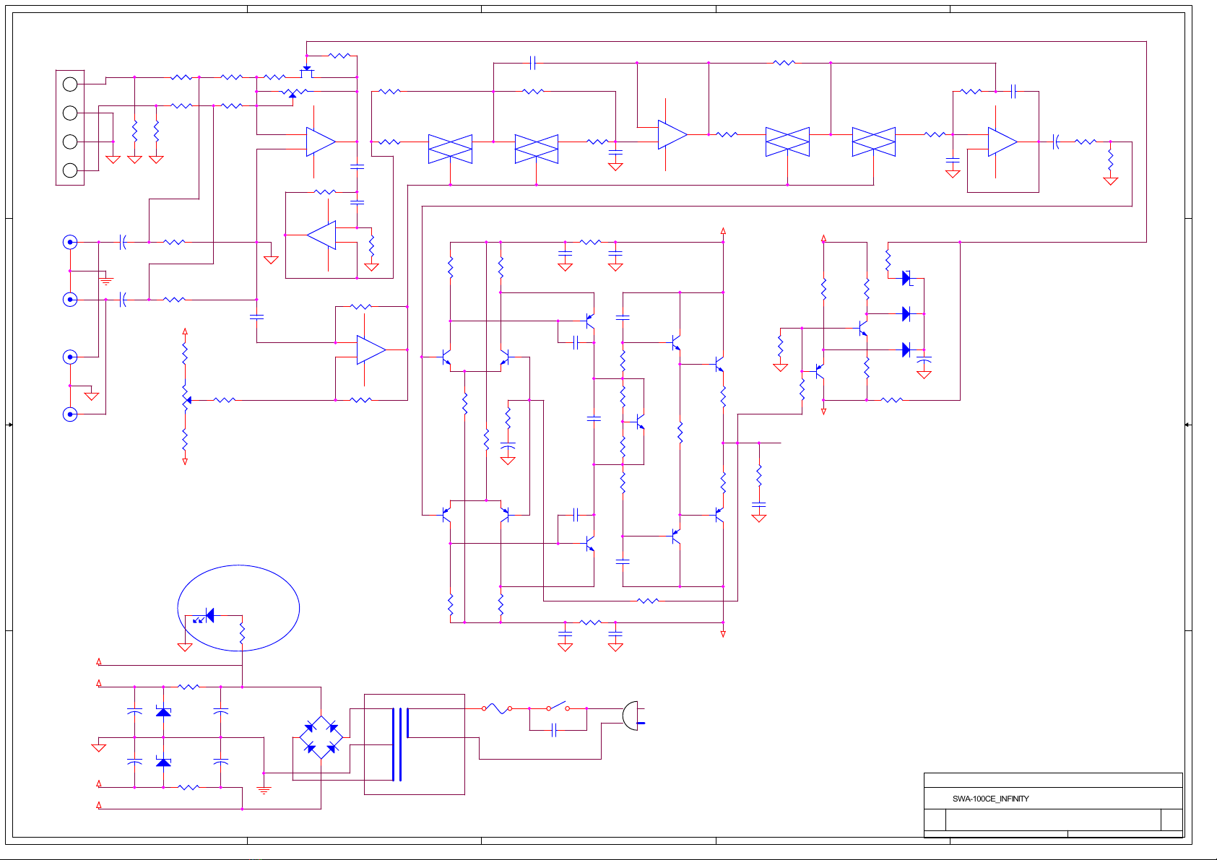Click the mains fuse symbol
Screen dimensions: 1217x860
click(x=497, y=708)
